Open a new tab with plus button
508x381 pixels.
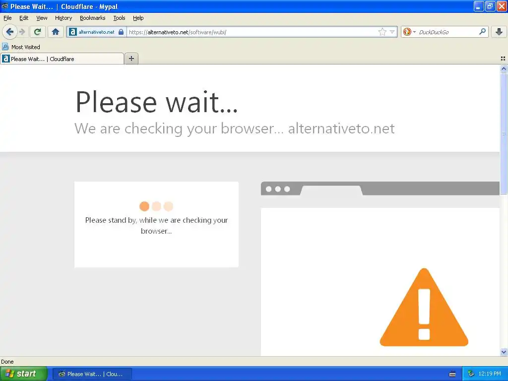(x=131, y=59)
